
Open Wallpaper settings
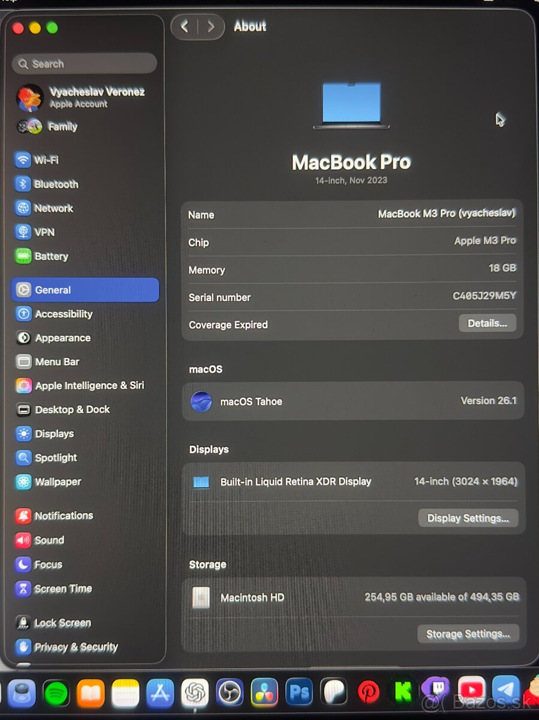(x=59, y=482)
